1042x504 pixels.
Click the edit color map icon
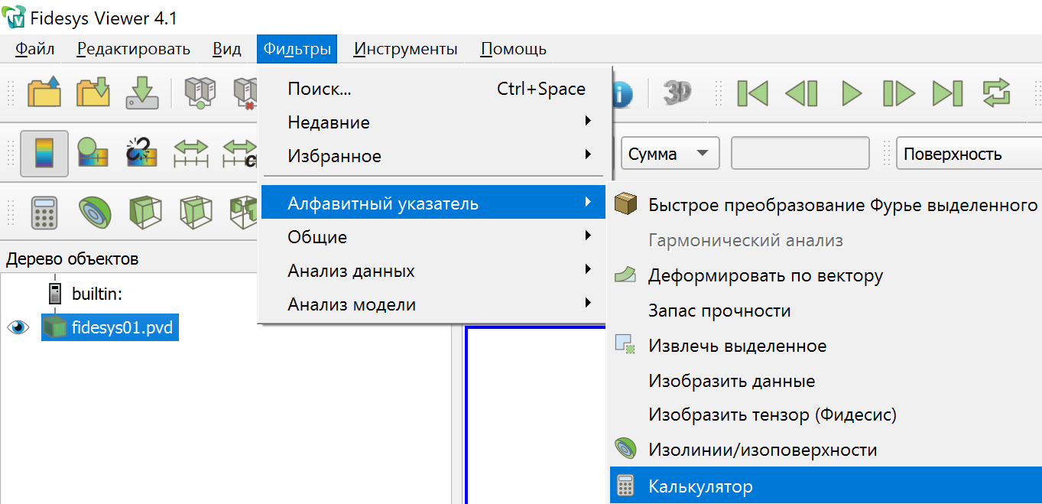(x=93, y=152)
